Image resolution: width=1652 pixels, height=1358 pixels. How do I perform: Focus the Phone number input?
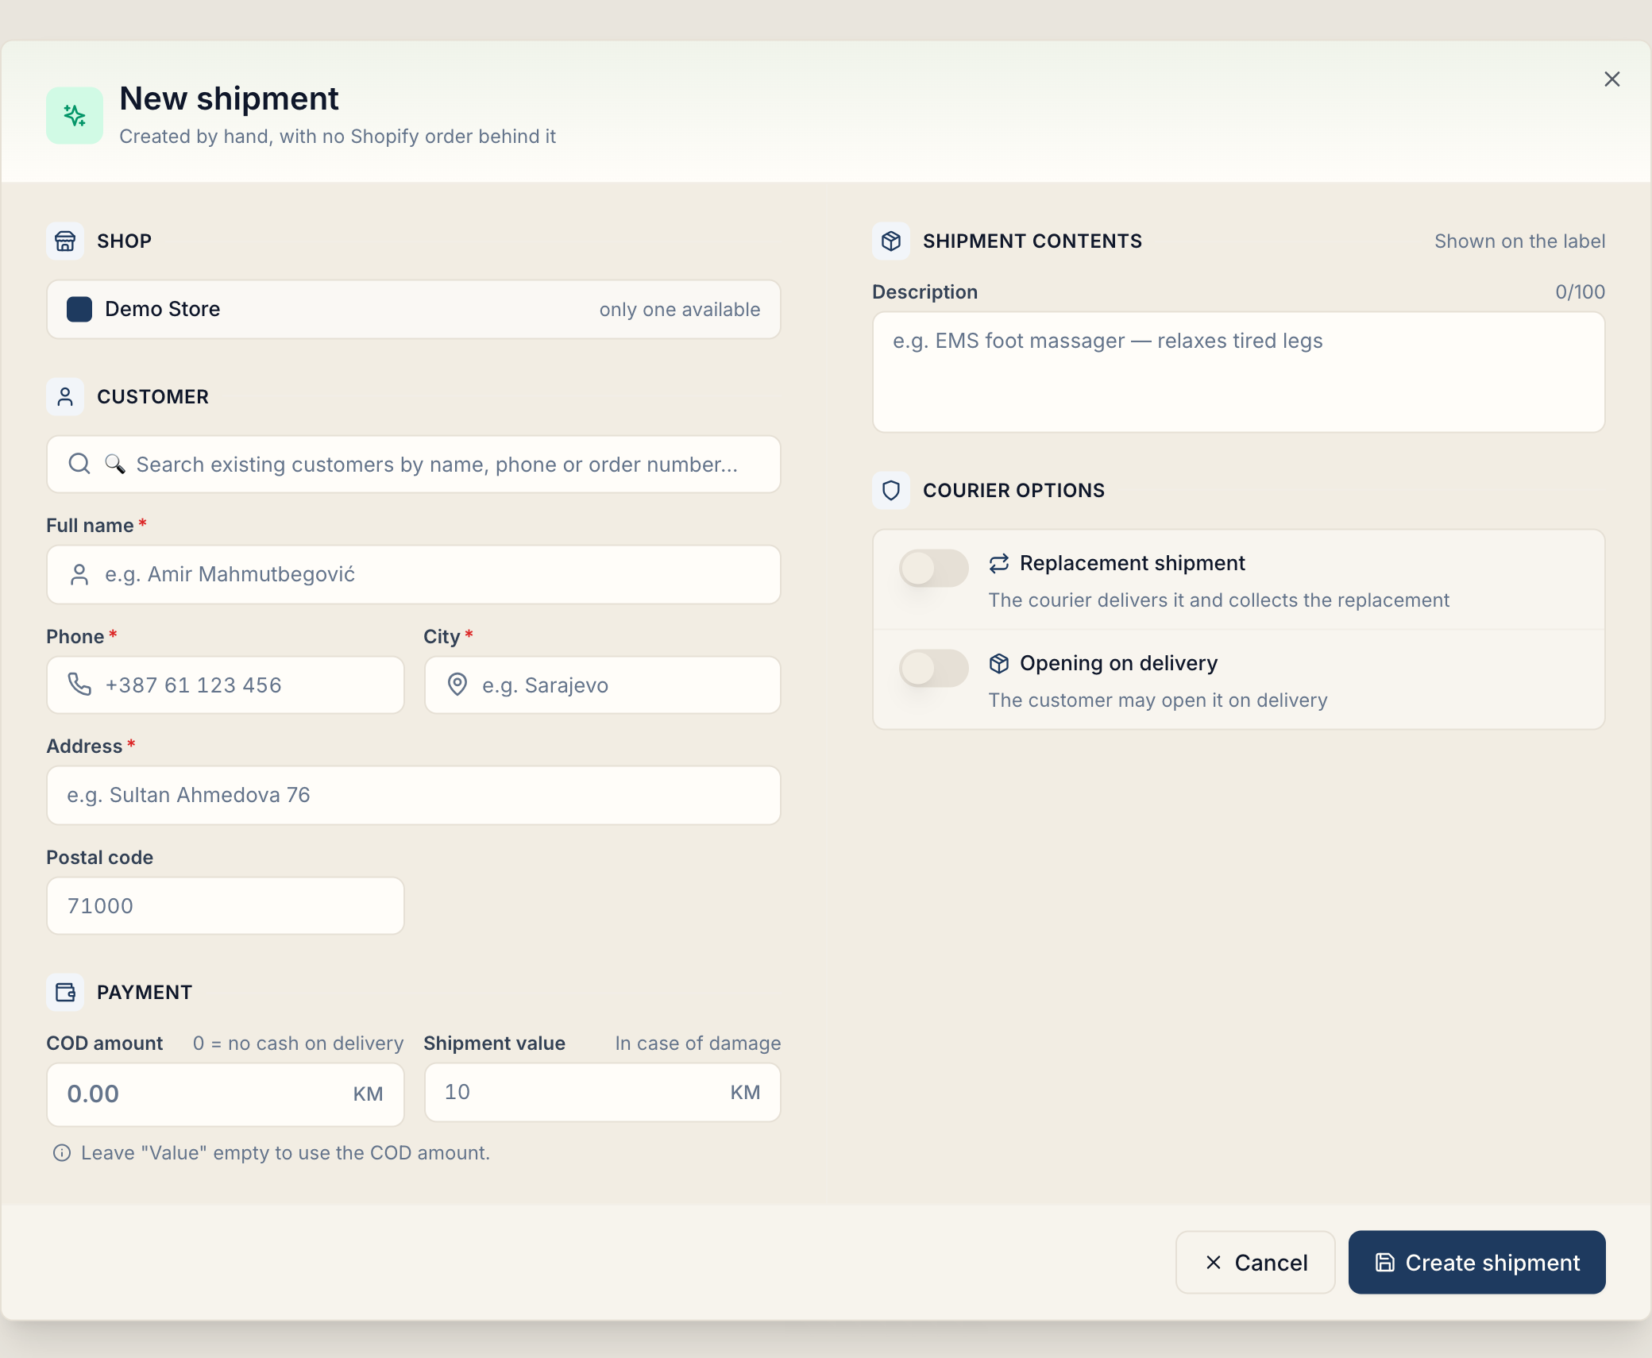coord(226,685)
